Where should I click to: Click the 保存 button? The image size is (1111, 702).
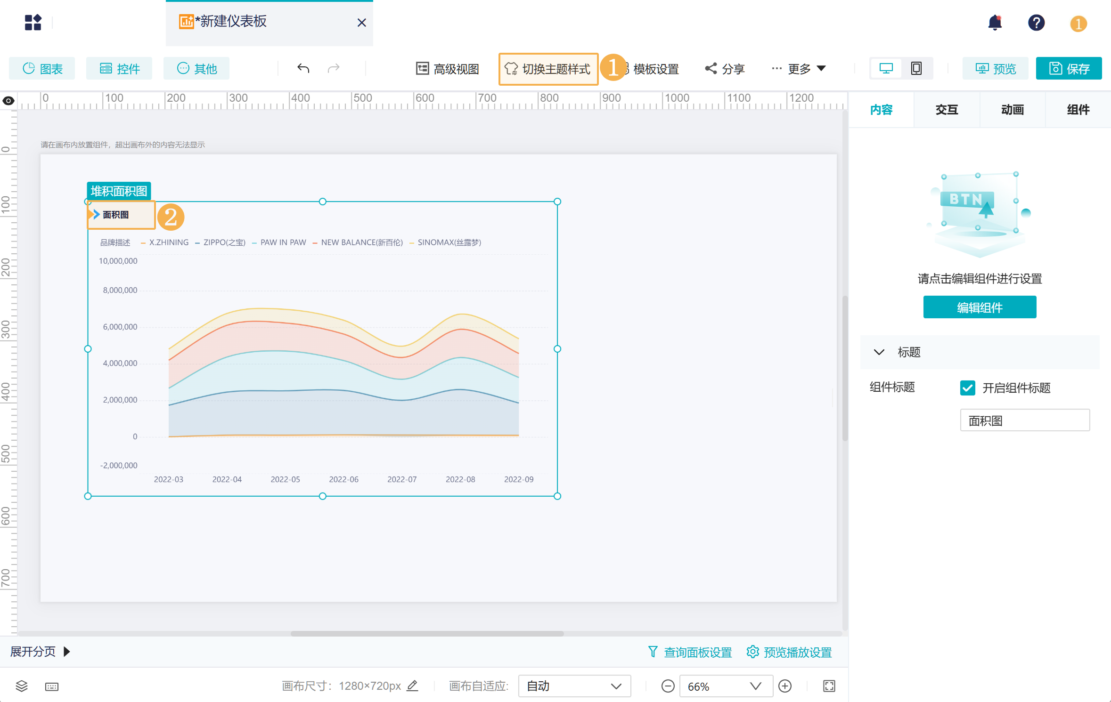(1069, 69)
